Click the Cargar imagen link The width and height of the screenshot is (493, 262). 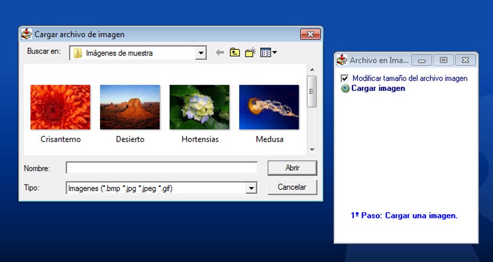coord(378,88)
